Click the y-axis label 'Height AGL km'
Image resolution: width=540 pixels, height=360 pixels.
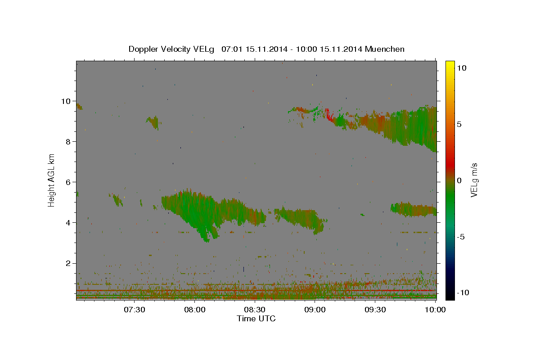point(52,180)
